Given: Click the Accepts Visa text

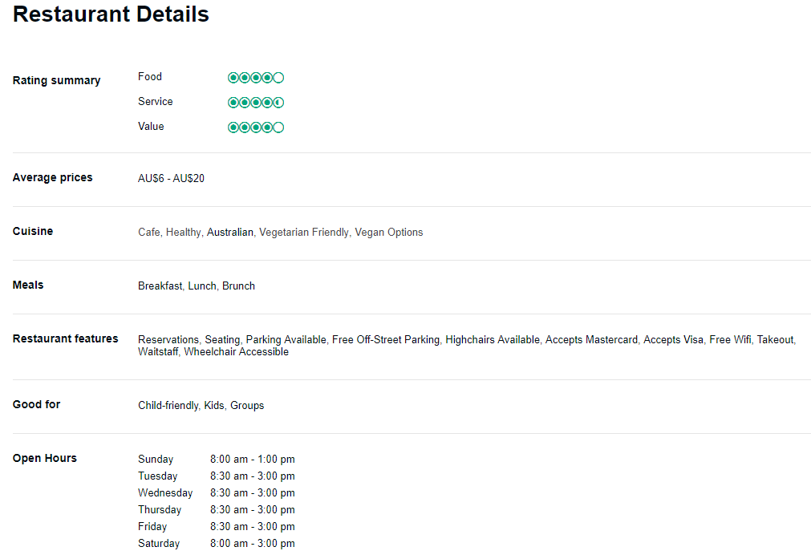Looking at the screenshot, I should point(673,340).
